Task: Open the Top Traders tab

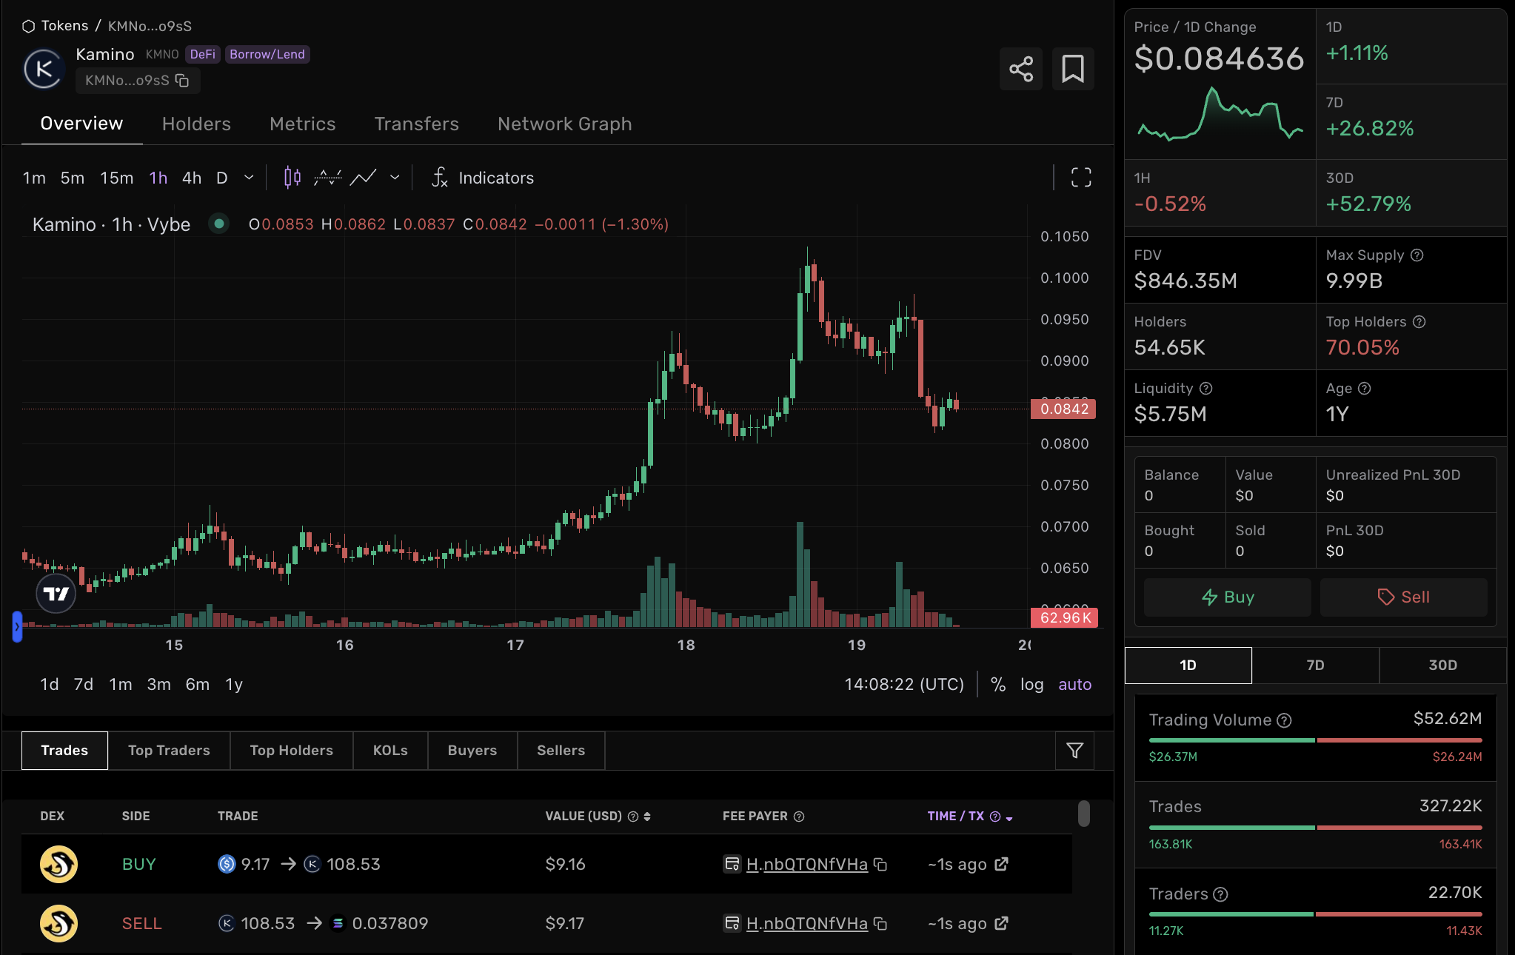Action: [169, 751]
